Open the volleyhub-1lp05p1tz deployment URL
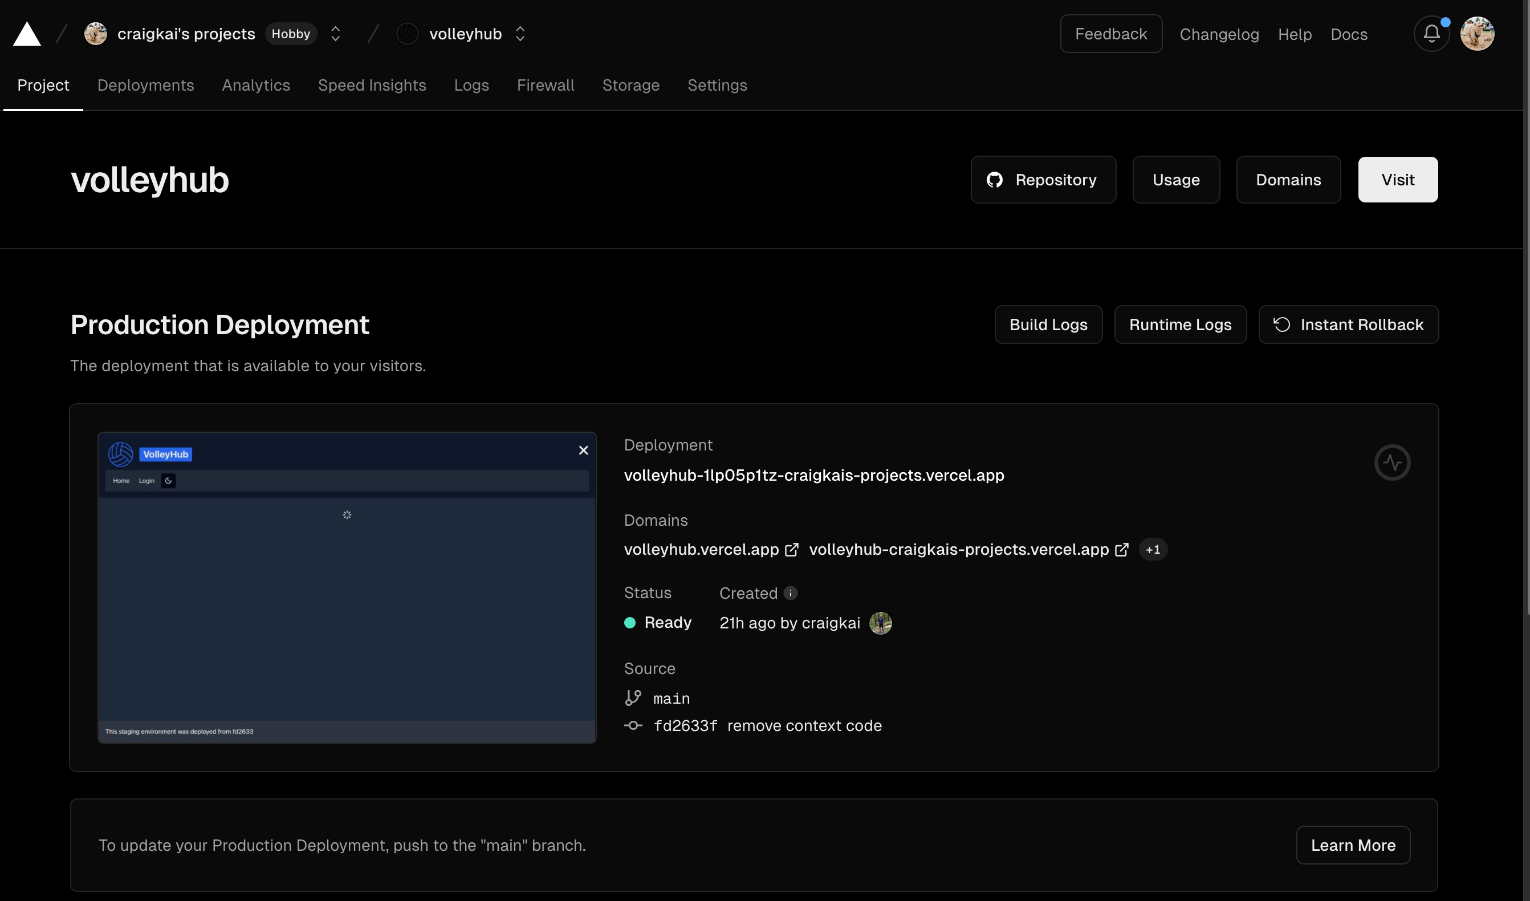Viewport: 1530px width, 901px height. 814,476
